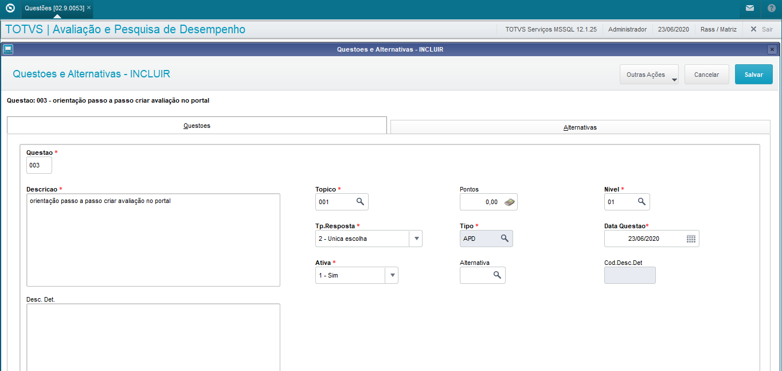Open calculator icon in the Pontos field
Image resolution: width=782 pixels, height=371 pixels.
click(509, 202)
